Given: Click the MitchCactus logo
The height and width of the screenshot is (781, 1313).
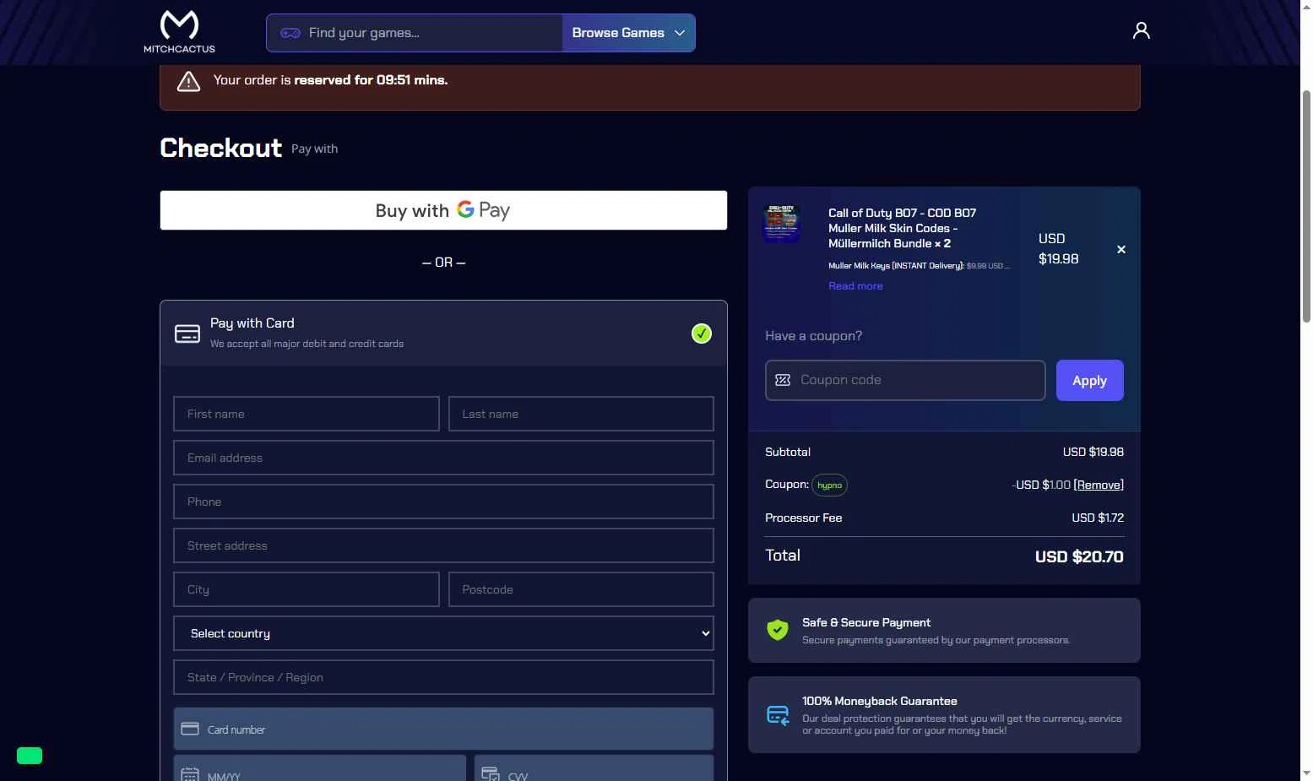Looking at the screenshot, I should [x=179, y=32].
